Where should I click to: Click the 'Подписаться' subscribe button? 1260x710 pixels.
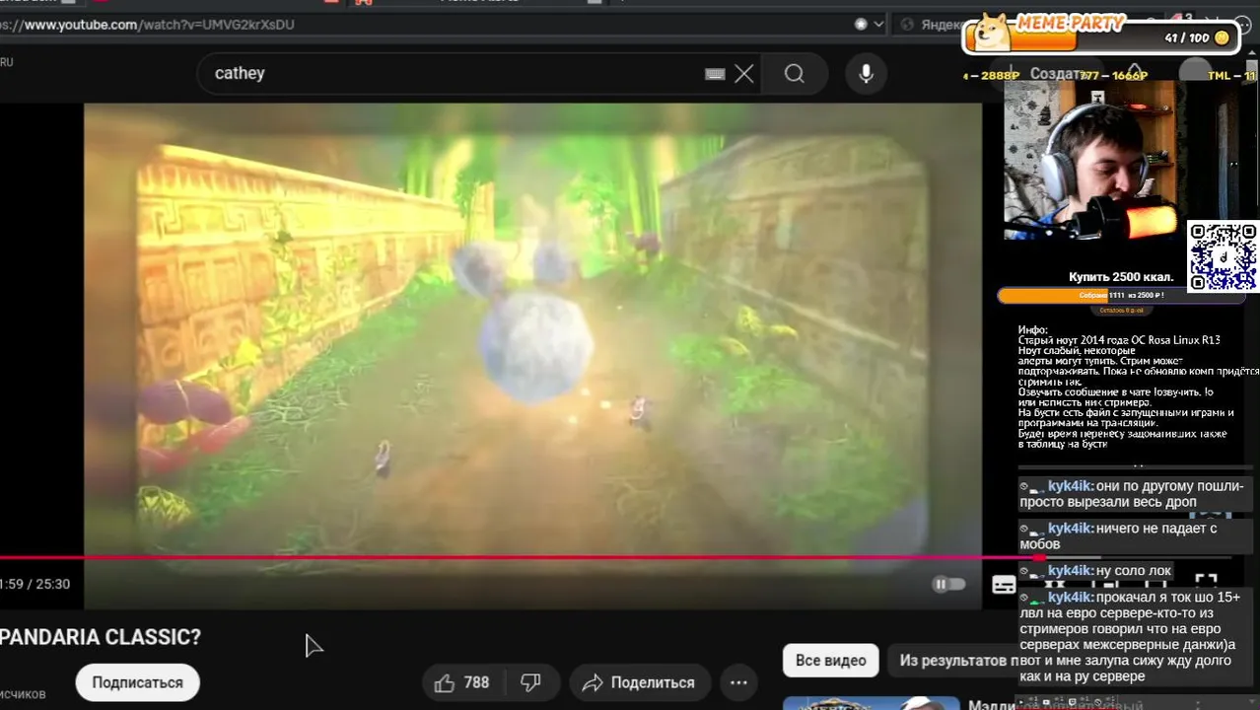[137, 682]
